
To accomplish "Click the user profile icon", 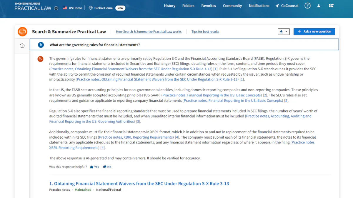I will (319, 6).
